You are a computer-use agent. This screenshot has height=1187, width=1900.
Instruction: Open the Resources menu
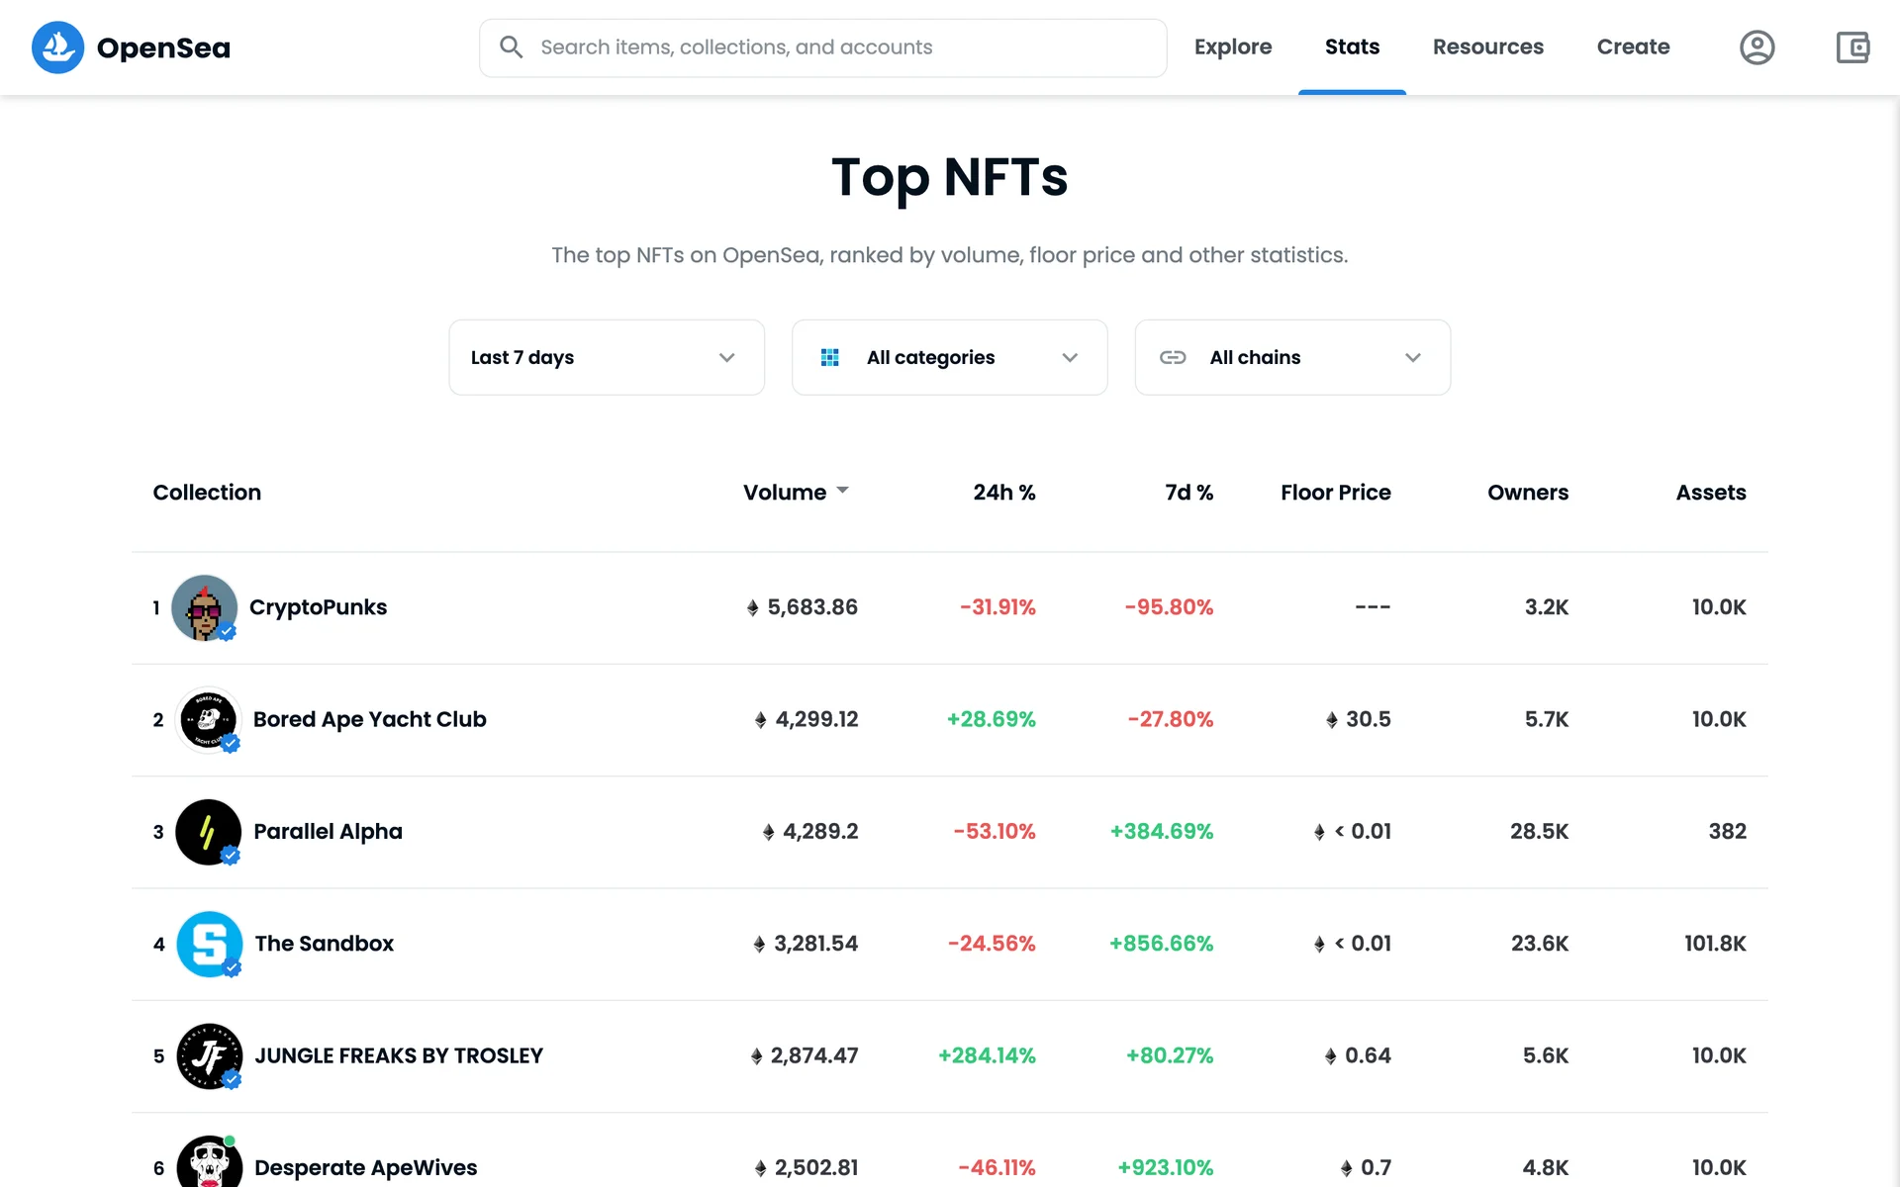pyautogui.click(x=1487, y=47)
